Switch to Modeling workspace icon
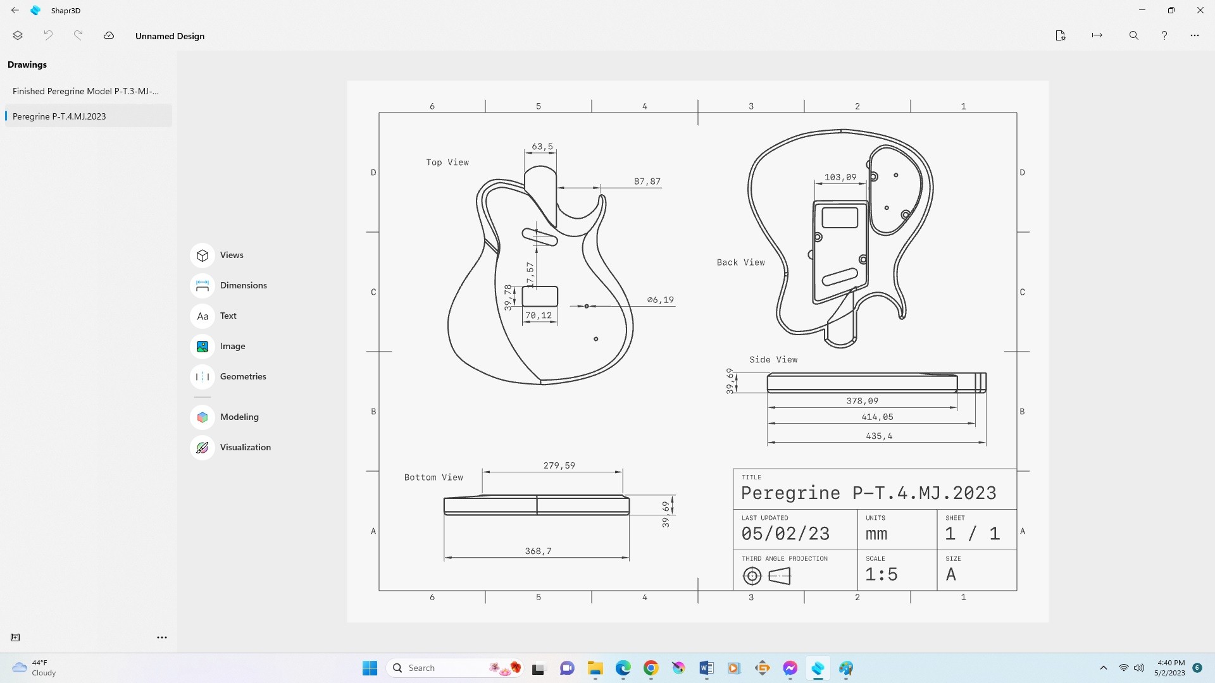 (202, 417)
